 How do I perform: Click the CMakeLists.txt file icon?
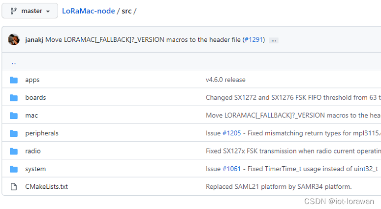tap(14, 187)
